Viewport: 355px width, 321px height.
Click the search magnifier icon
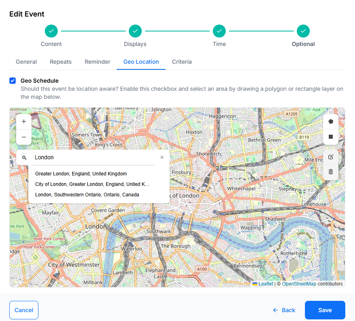point(24,158)
